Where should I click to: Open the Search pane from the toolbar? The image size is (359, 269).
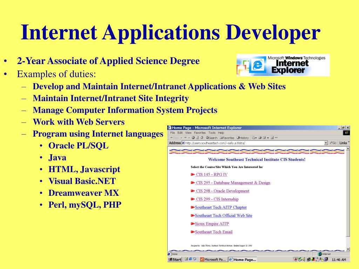(212, 138)
